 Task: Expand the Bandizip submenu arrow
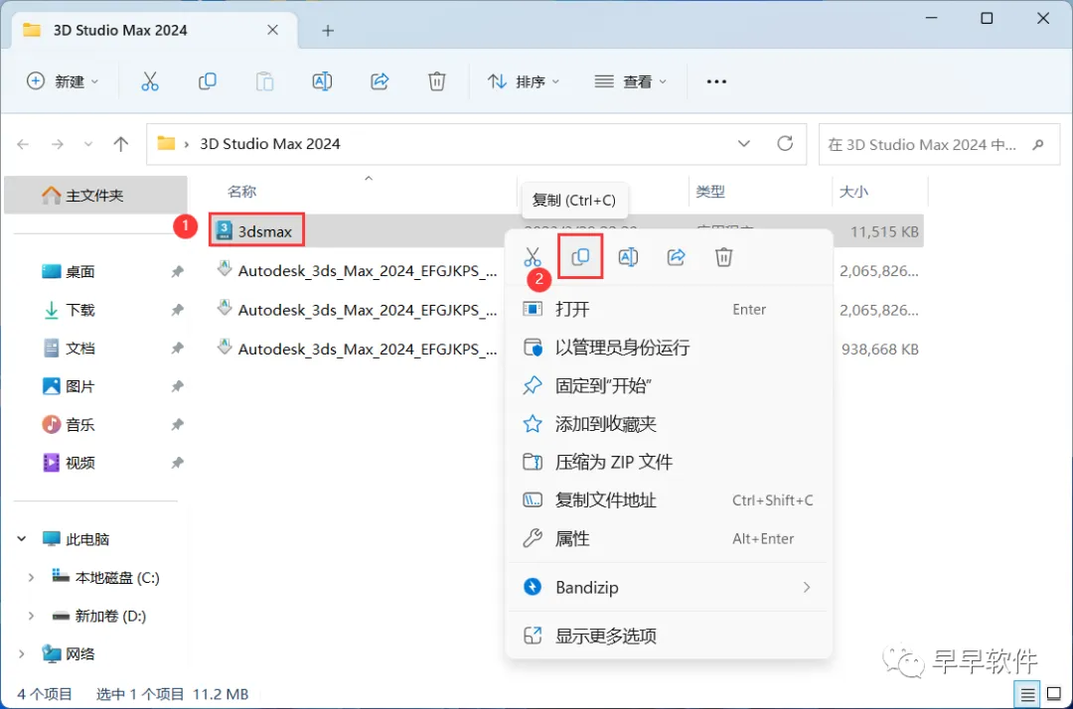click(807, 587)
